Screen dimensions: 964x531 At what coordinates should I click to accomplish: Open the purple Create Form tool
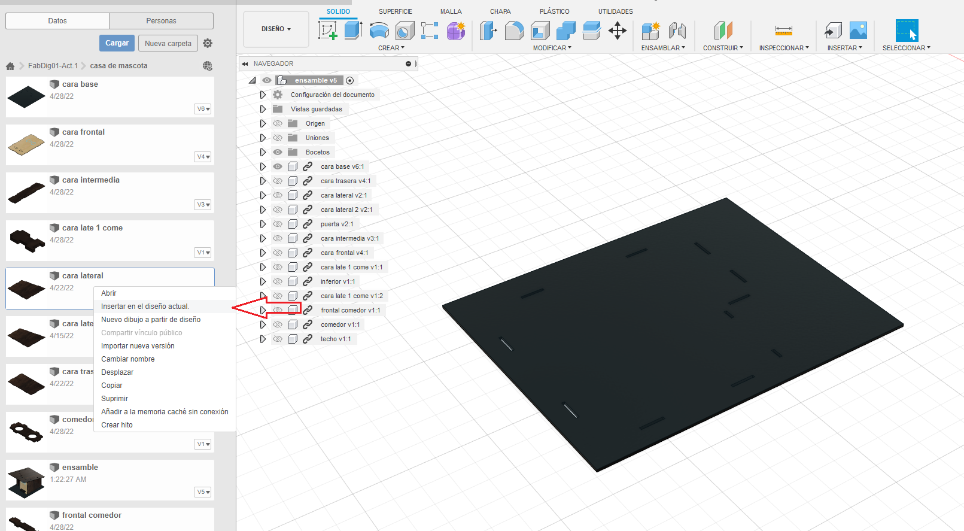coord(455,30)
